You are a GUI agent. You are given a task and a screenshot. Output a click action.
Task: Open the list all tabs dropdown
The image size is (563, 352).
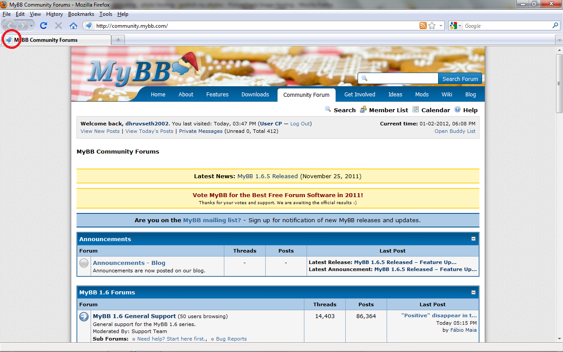click(559, 40)
